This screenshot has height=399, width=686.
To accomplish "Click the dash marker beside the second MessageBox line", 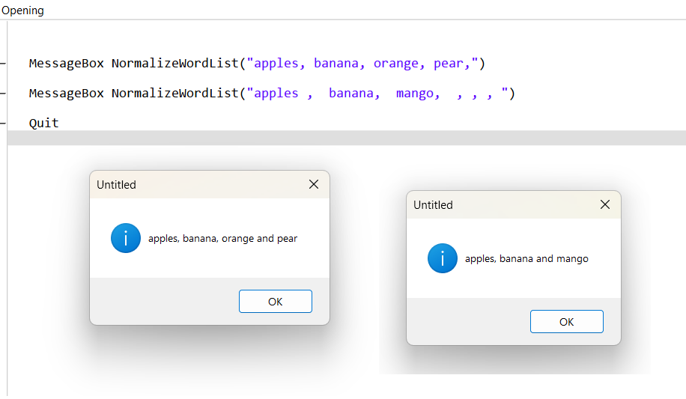I will (x=4, y=94).
